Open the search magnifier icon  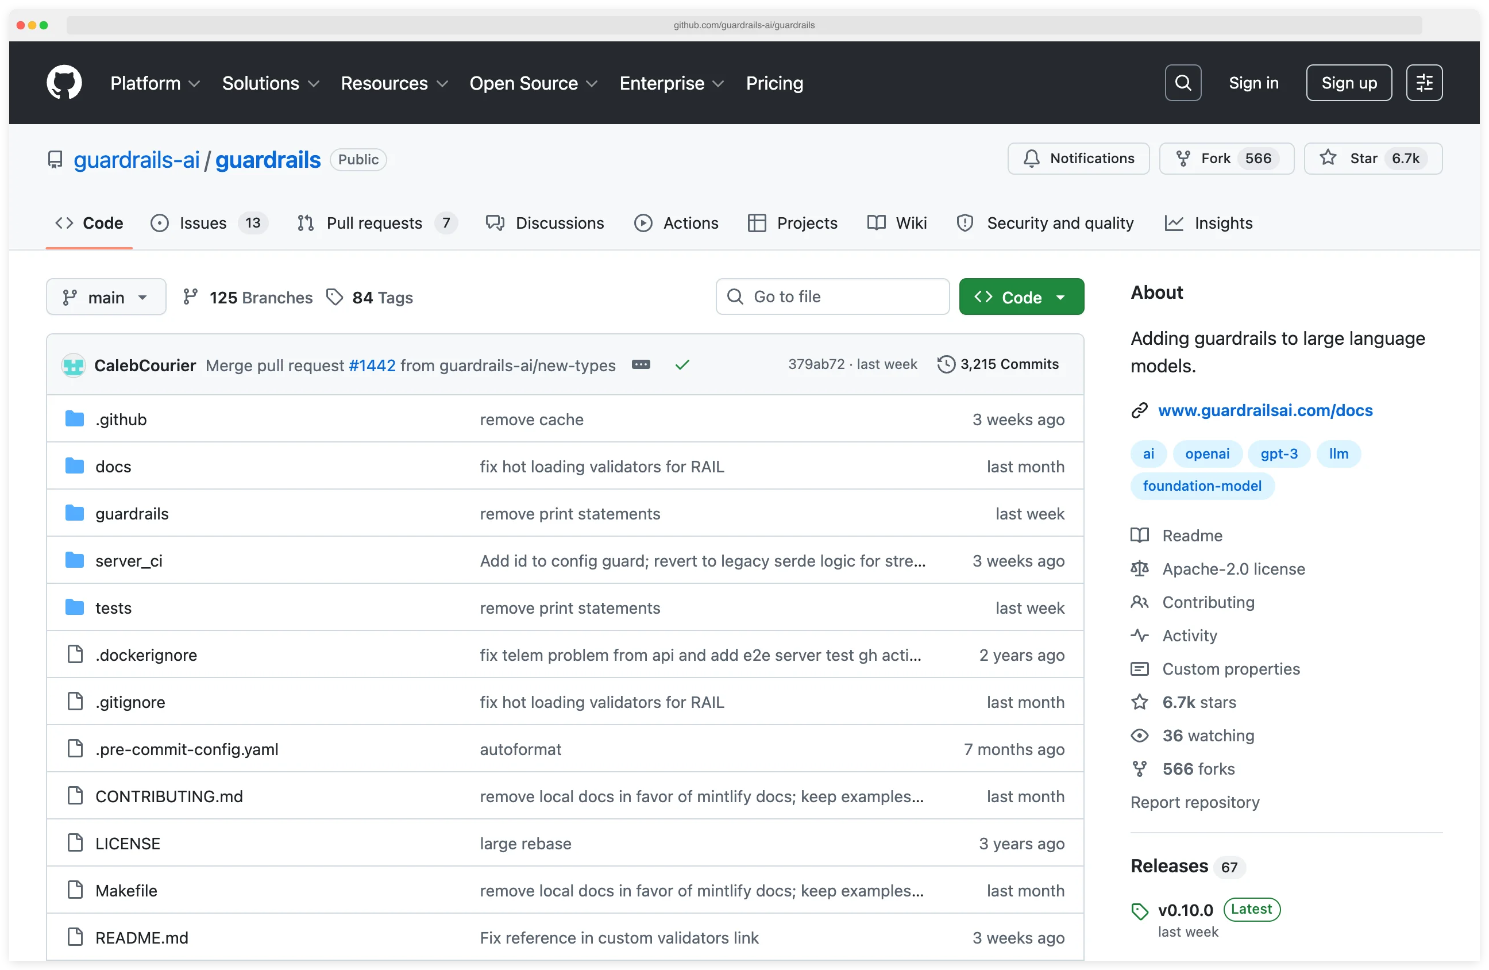[x=1182, y=82]
